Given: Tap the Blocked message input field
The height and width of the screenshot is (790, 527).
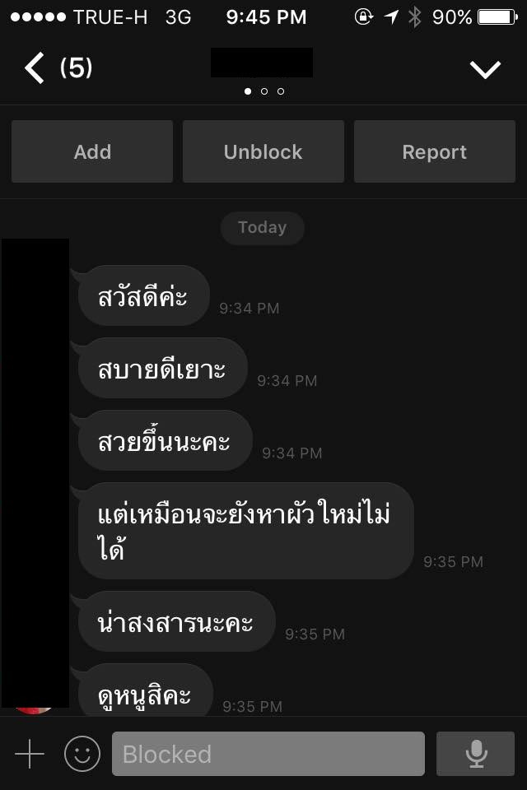Looking at the screenshot, I should (268, 754).
